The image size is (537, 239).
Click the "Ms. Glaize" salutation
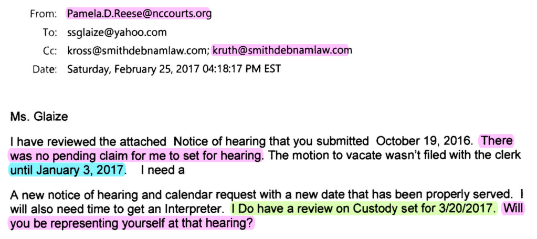click(x=39, y=117)
